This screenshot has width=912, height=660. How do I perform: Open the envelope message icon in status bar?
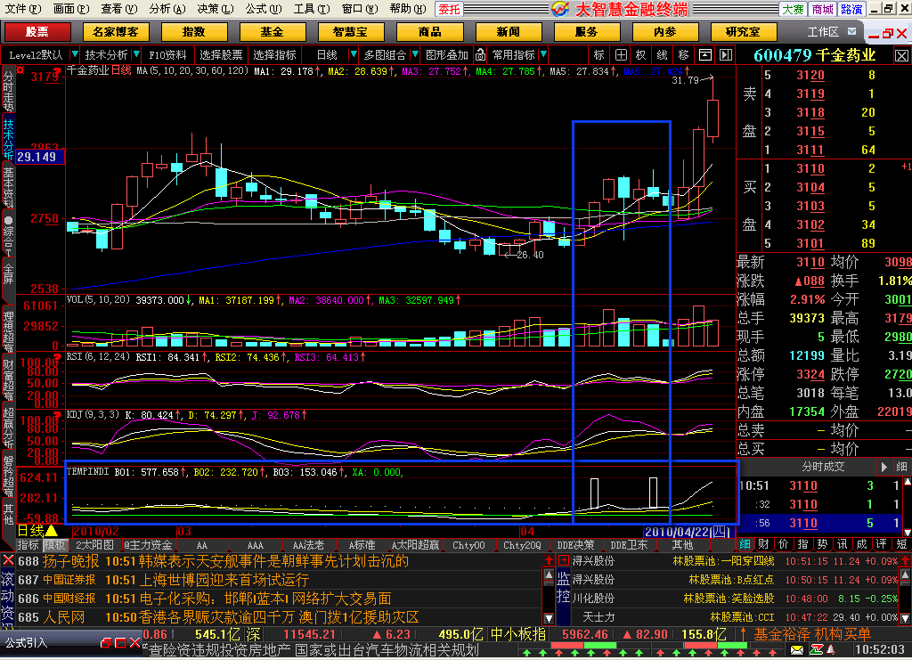click(x=796, y=650)
